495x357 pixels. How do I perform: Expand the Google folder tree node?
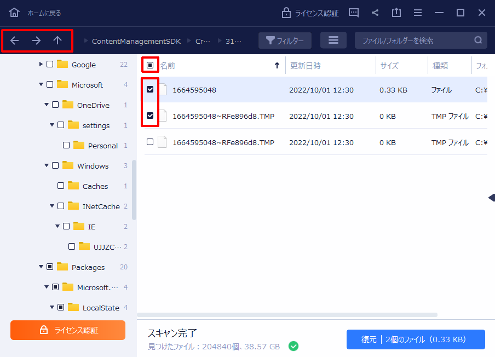point(41,65)
